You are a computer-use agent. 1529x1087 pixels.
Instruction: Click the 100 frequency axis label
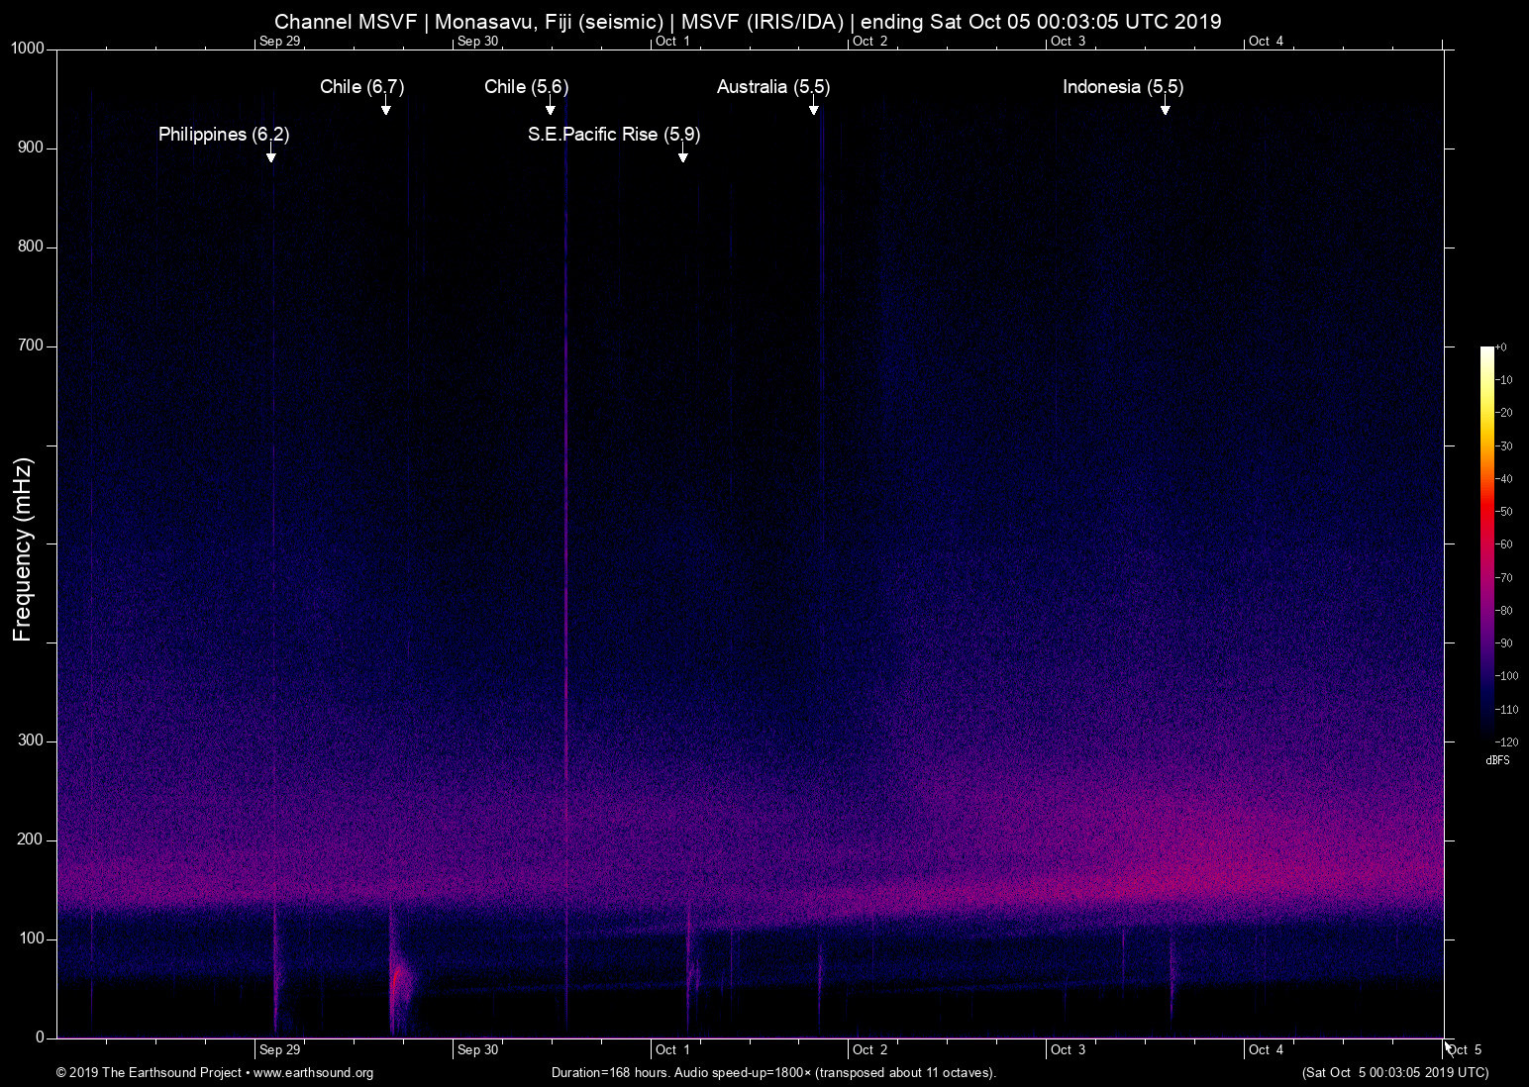(x=32, y=939)
